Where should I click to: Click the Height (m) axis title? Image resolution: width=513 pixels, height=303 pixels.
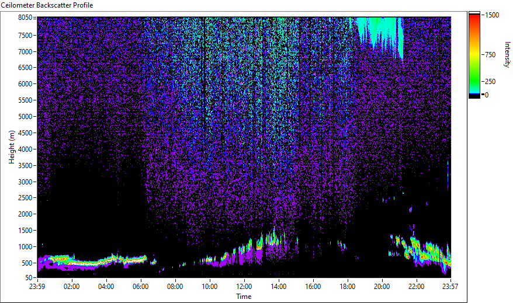click(12, 147)
